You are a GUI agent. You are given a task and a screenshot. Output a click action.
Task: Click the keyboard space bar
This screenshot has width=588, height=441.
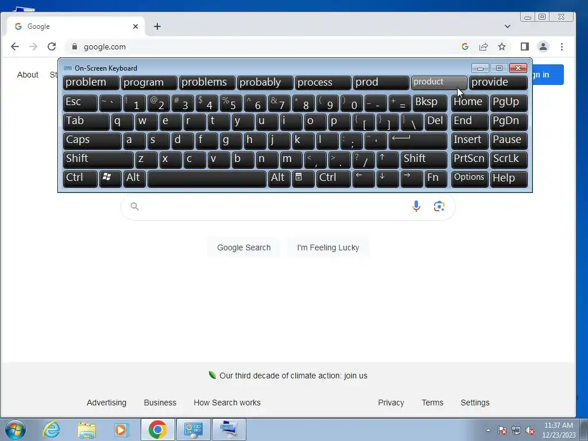coord(207,179)
